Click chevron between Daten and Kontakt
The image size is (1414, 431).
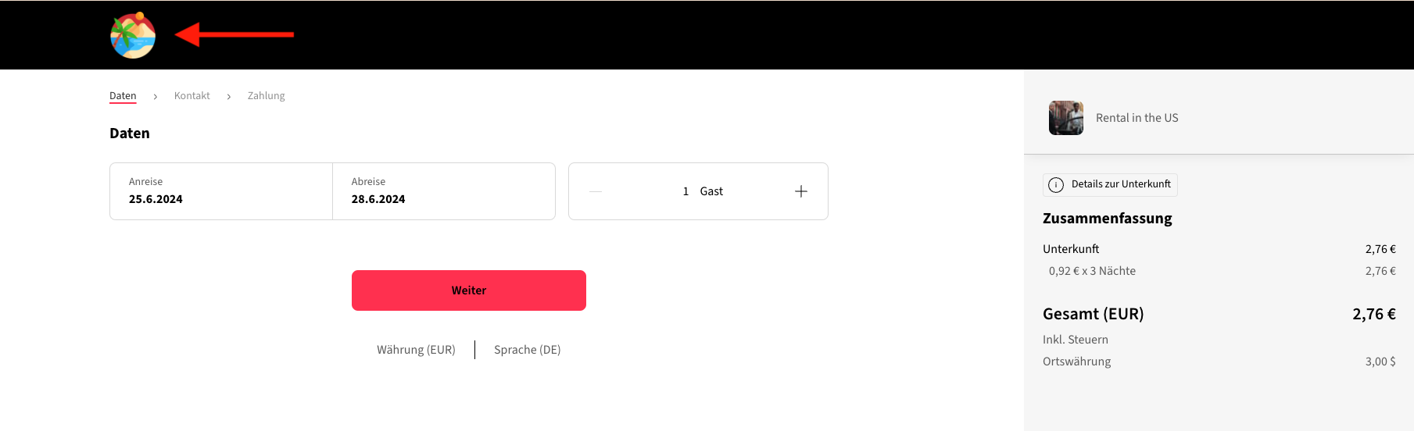pyautogui.click(x=156, y=96)
